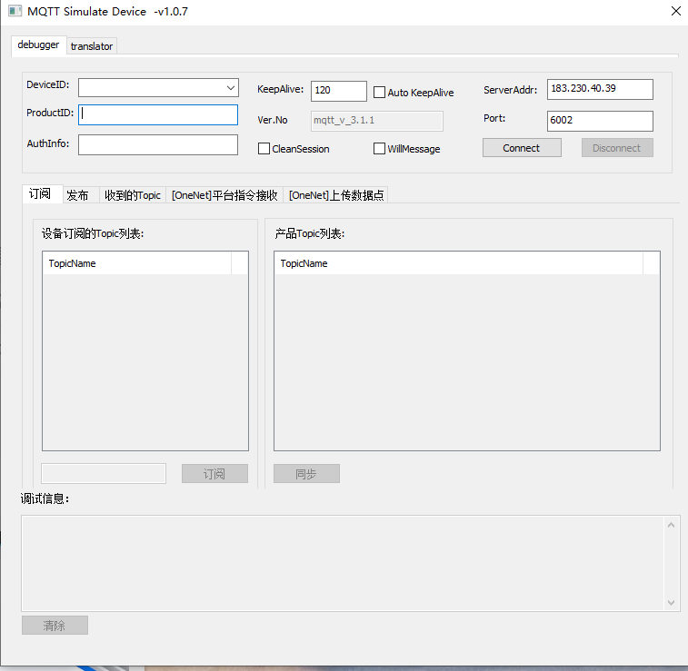Click the MQTT Simulate Device app icon
Screen dimensions: 688x671
pyautogui.click(x=15, y=11)
